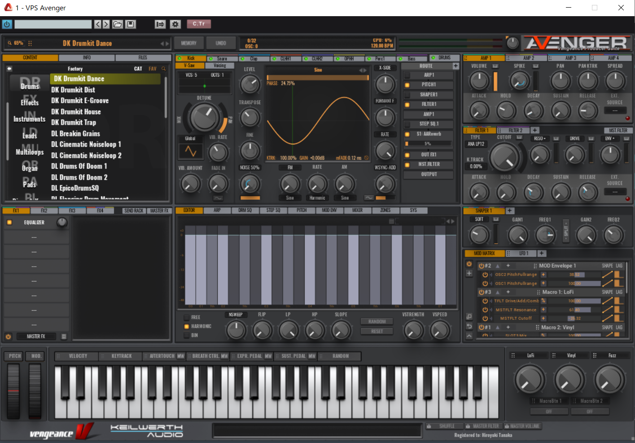Open the gear settings icon in host toolbar

click(x=175, y=24)
